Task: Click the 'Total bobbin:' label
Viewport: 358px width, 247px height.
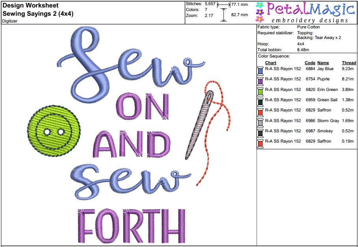Action: tap(270, 50)
